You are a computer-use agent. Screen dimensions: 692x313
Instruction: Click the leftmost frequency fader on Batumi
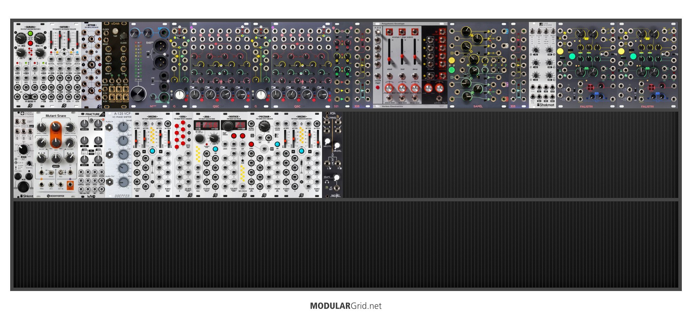(52, 40)
